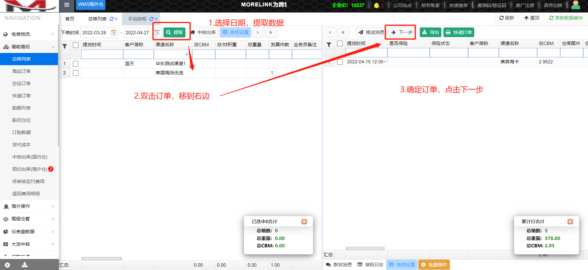Tick the checkbox for the 美森海卡 row
Image resolution: width=588 pixels, height=270 pixels.
(340, 62)
